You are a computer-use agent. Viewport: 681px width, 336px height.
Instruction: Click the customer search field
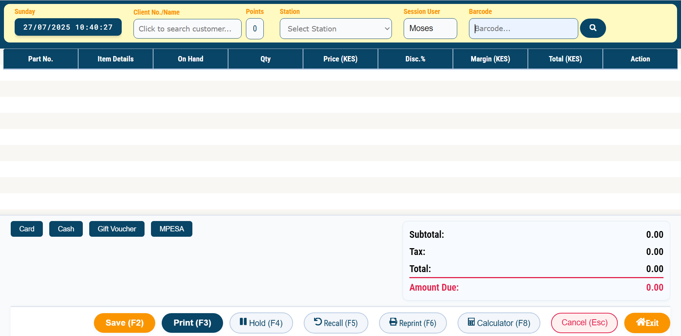(187, 29)
